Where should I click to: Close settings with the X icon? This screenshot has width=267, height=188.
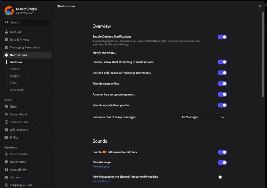(260, 6)
